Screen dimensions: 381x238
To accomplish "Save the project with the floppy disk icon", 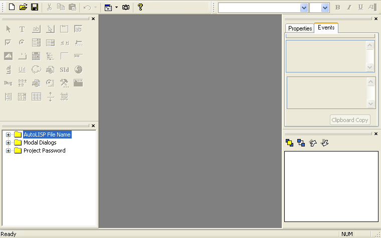I will pos(35,7).
